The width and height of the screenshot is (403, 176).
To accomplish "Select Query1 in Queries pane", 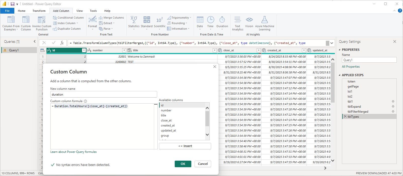I will pos(19,50).
